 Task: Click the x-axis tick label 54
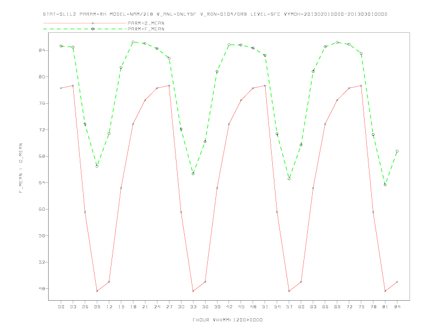pos(277,307)
